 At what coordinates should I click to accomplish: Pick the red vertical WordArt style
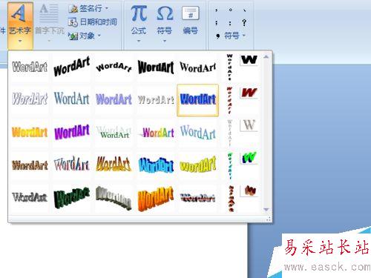229,100
